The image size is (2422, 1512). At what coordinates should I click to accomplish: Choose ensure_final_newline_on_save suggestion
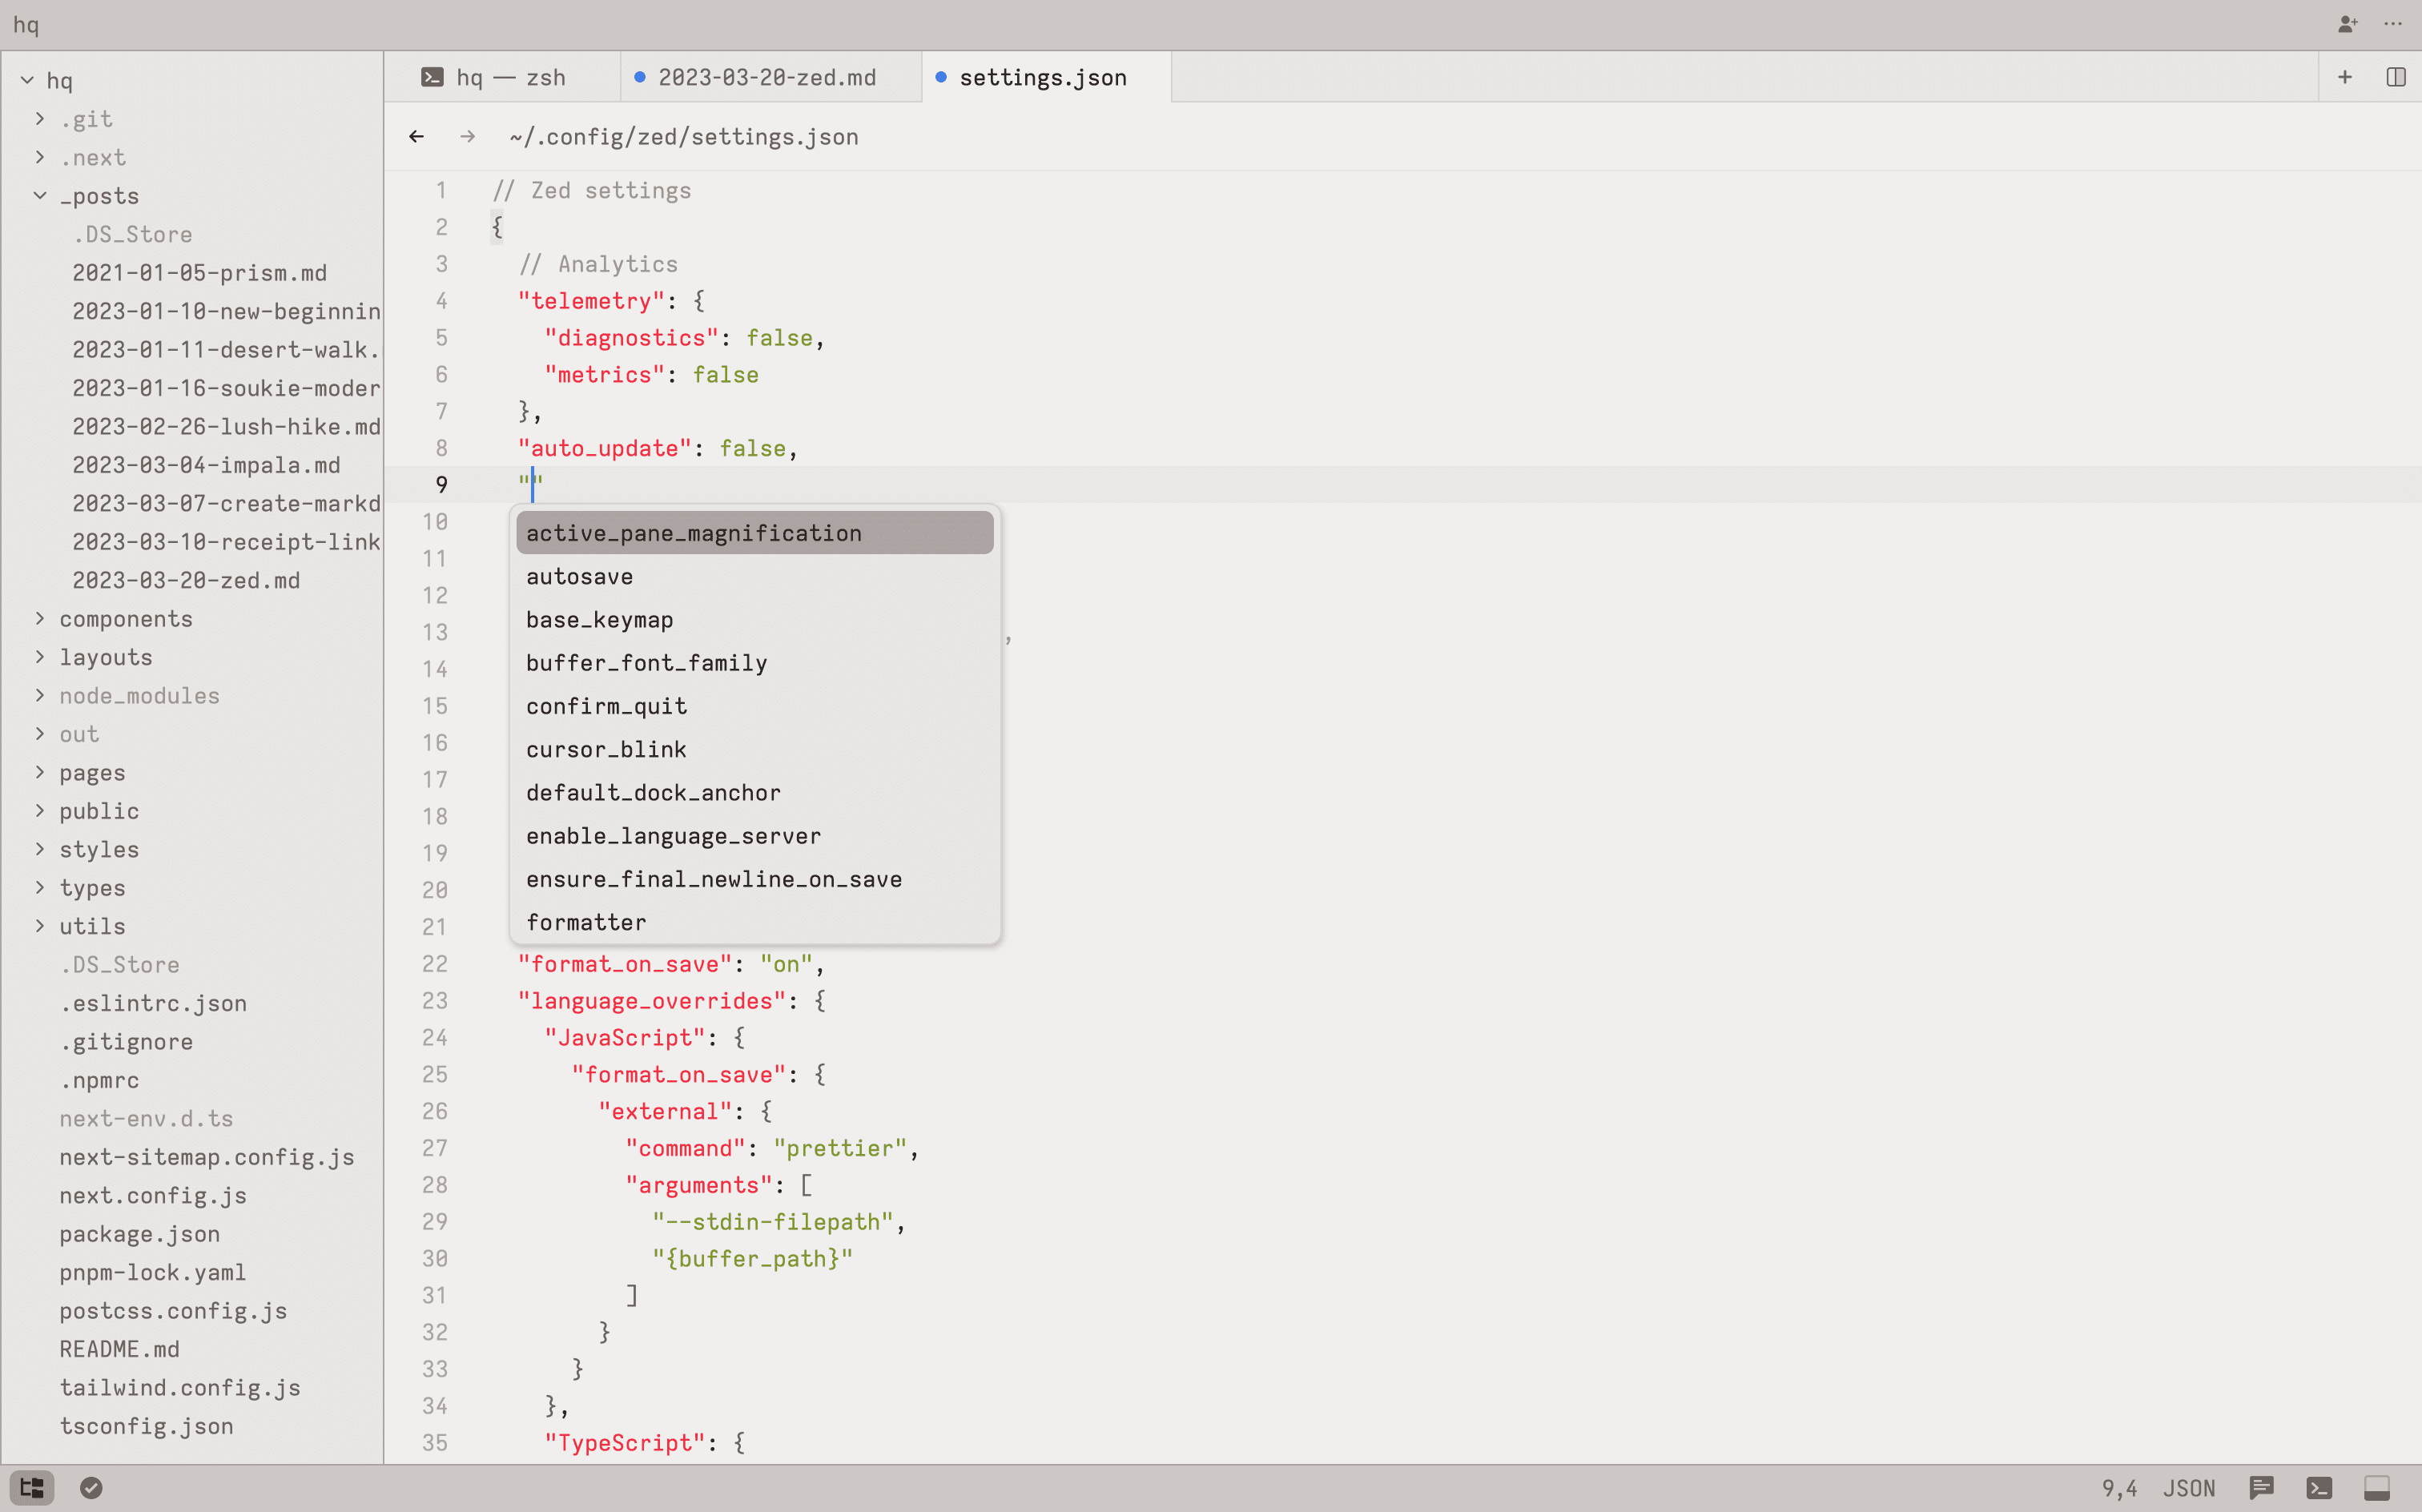pos(755,879)
